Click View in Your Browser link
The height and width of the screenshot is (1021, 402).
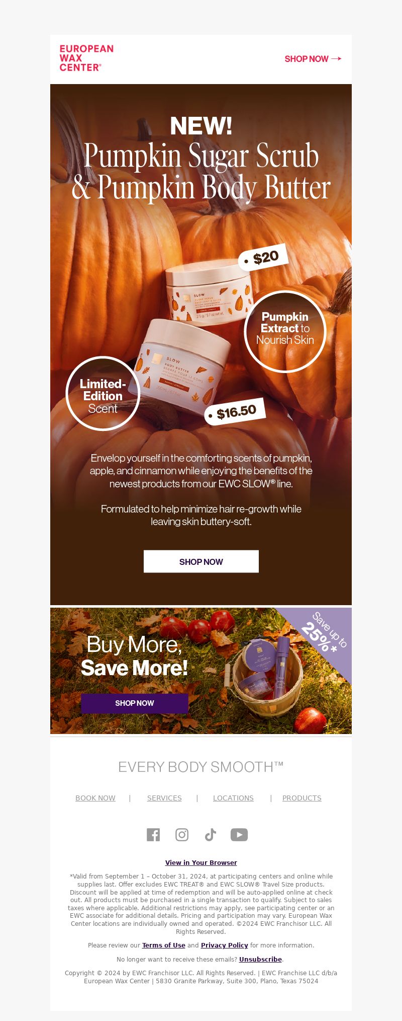pyautogui.click(x=201, y=862)
